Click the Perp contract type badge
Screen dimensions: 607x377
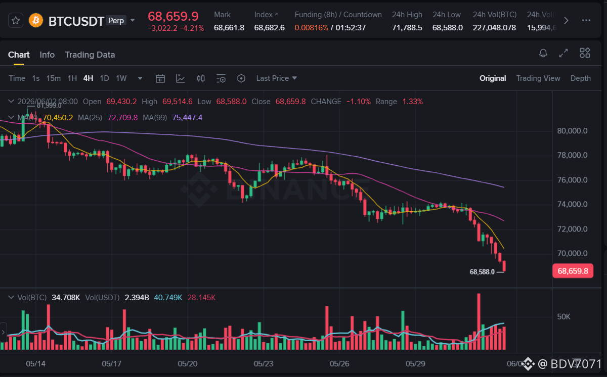pos(117,20)
